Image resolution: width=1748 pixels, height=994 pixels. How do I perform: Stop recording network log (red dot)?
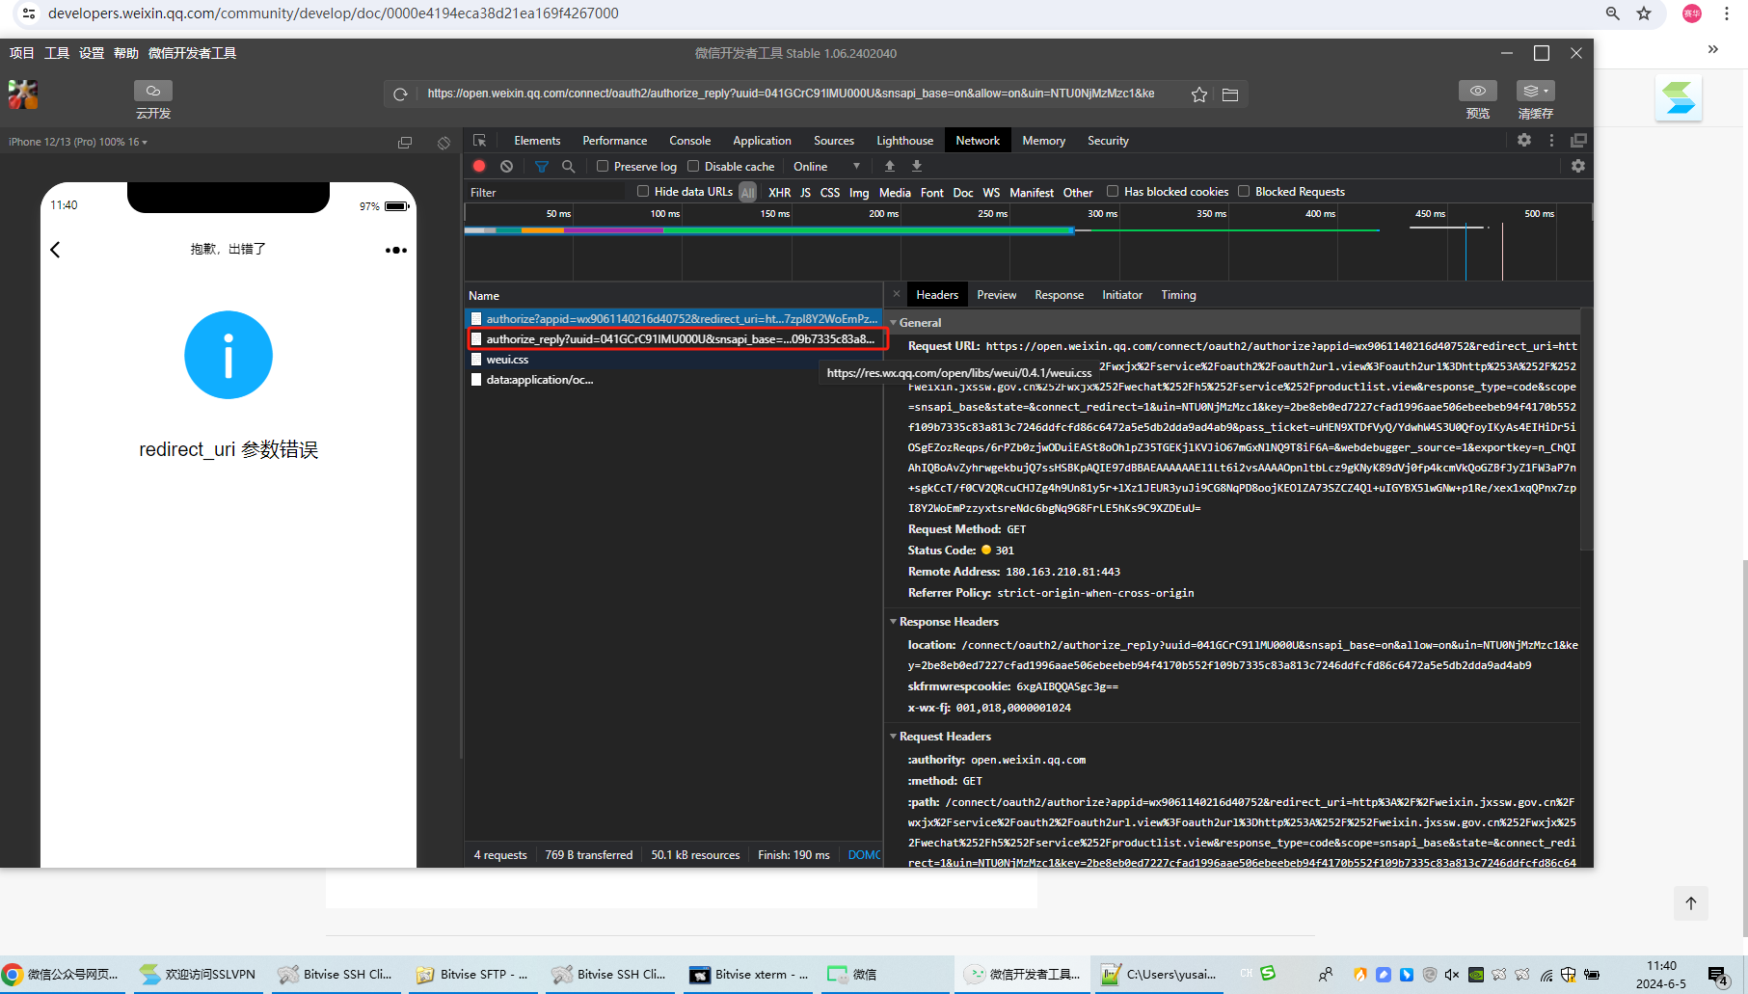pyautogui.click(x=479, y=166)
